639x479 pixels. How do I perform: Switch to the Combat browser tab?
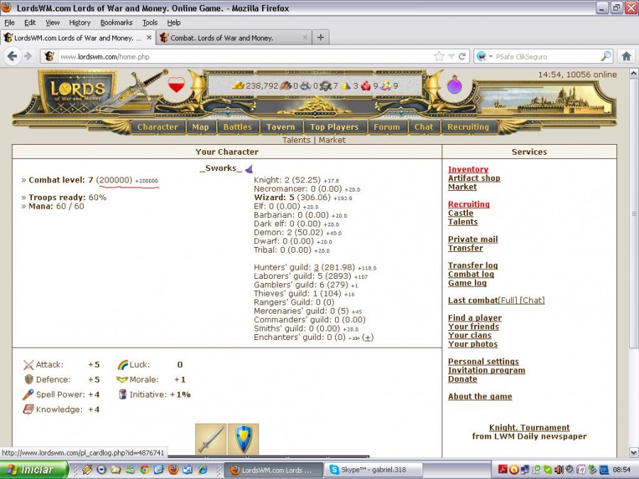[x=234, y=38]
